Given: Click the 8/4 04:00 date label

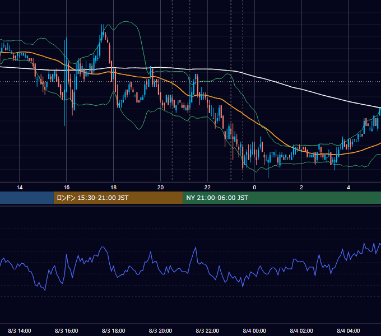Looking at the screenshot, I should pyautogui.click(x=349, y=330).
